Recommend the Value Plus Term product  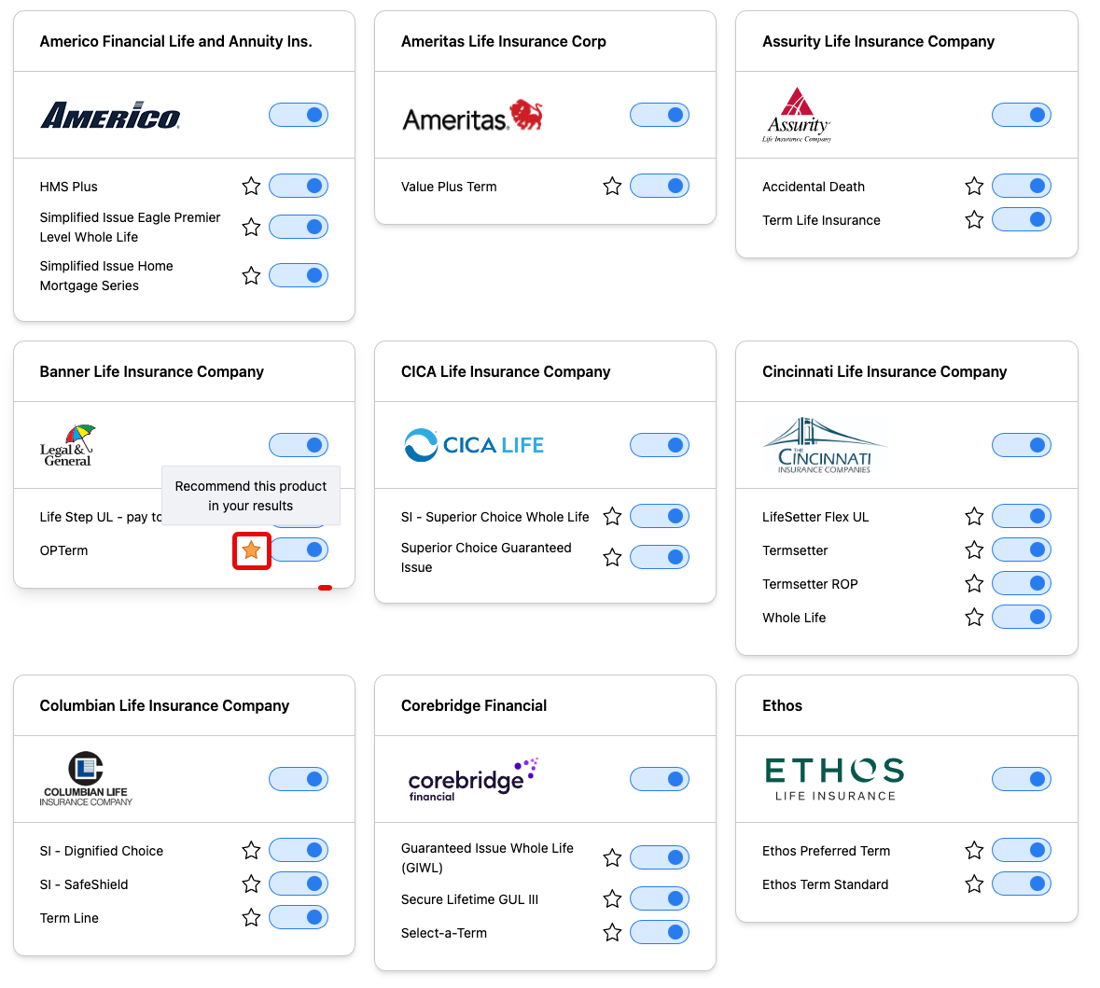[x=612, y=186]
